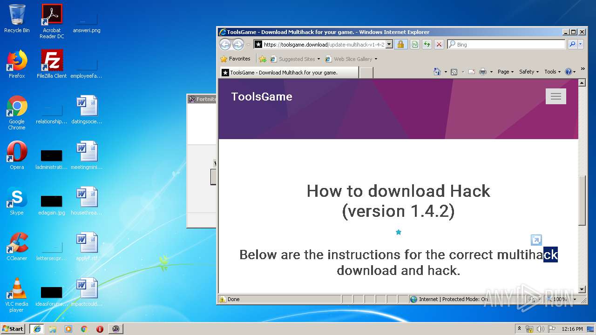
Task: Expand Web Slice Gallery dropdown arrow
Action: 376,59
